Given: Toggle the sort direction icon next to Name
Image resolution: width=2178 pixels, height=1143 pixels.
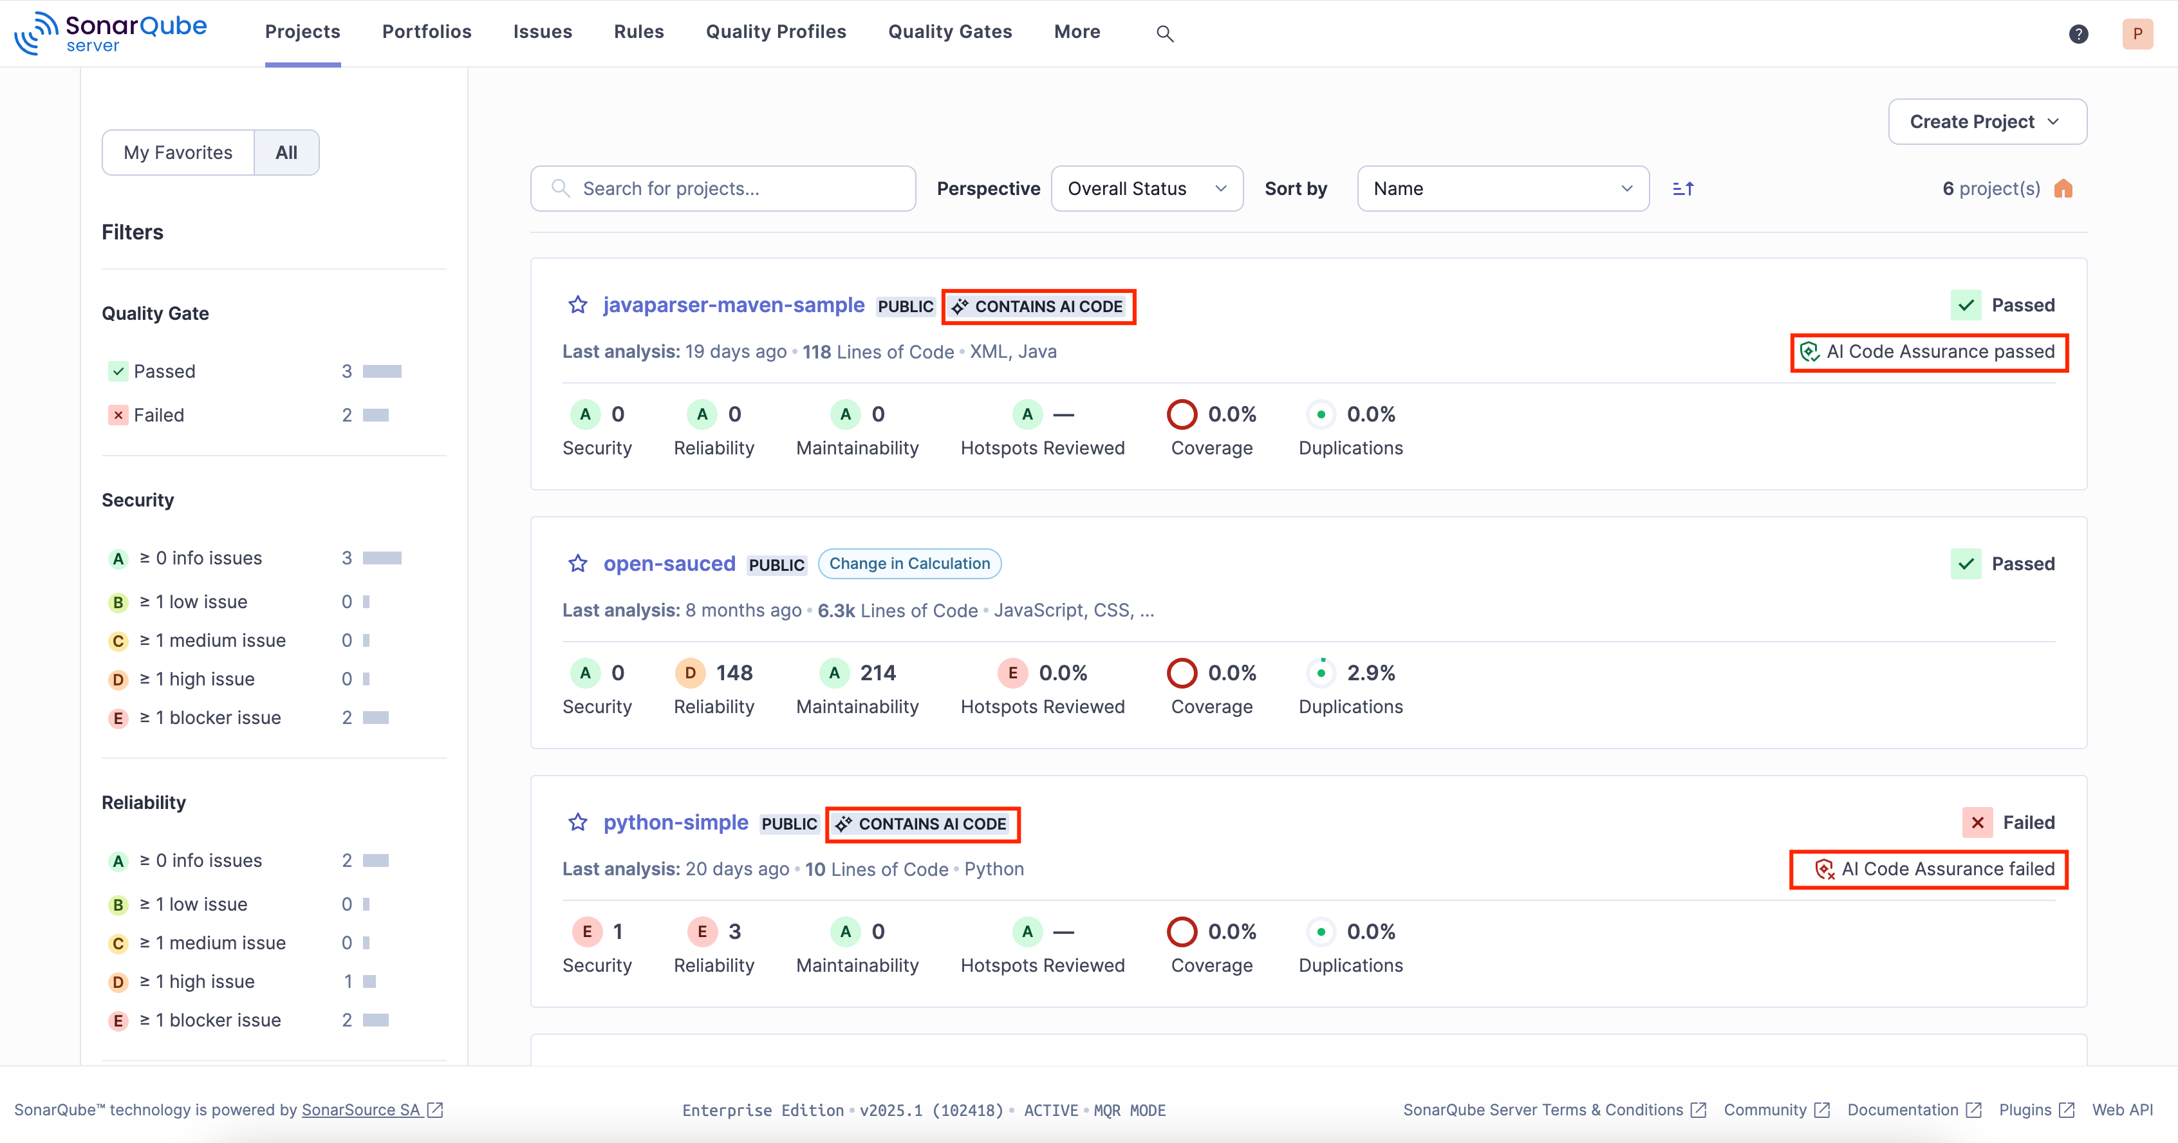Looking at the screenshot, I should pos(1682,189).
